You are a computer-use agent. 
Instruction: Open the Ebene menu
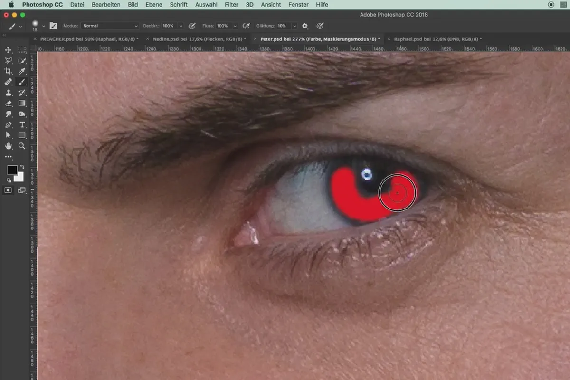tap(154, 4)
